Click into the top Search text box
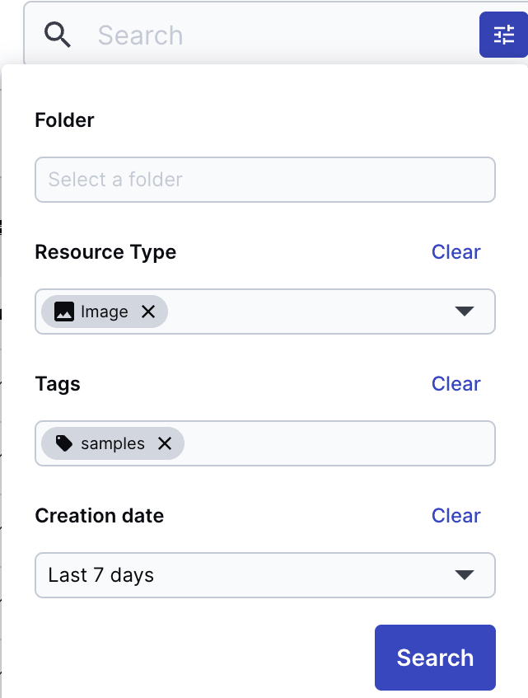The height and width of the screenshot is (698, 528). coord(272,35)
